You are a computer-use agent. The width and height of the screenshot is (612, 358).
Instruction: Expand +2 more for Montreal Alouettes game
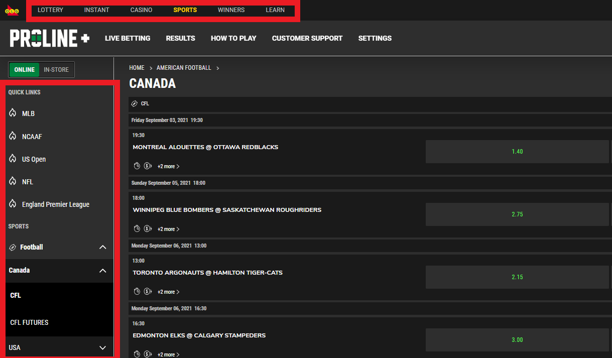point(168,166)
